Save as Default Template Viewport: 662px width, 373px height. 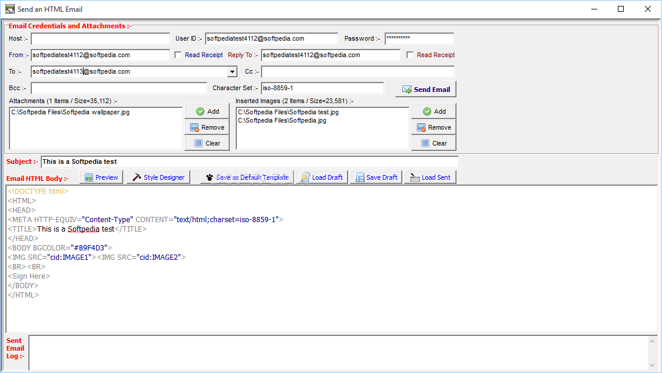click(x=247, y=177)
